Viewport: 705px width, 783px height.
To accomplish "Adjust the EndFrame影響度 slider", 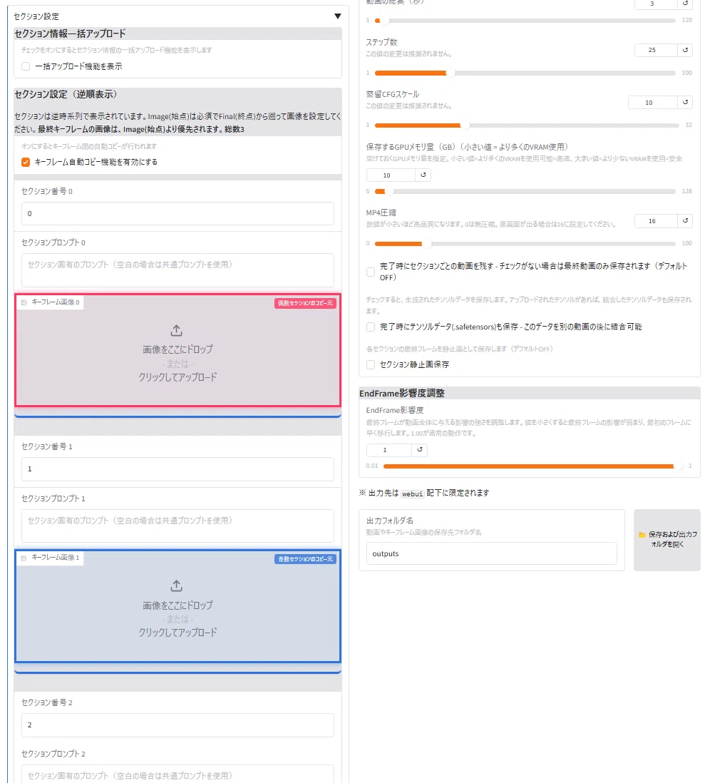I will point(533,466).
